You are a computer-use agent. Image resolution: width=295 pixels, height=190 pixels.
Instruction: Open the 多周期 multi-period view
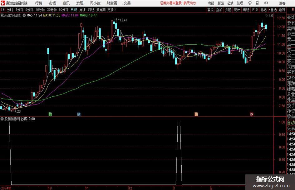pyautogui.click(x=101, y=10)
